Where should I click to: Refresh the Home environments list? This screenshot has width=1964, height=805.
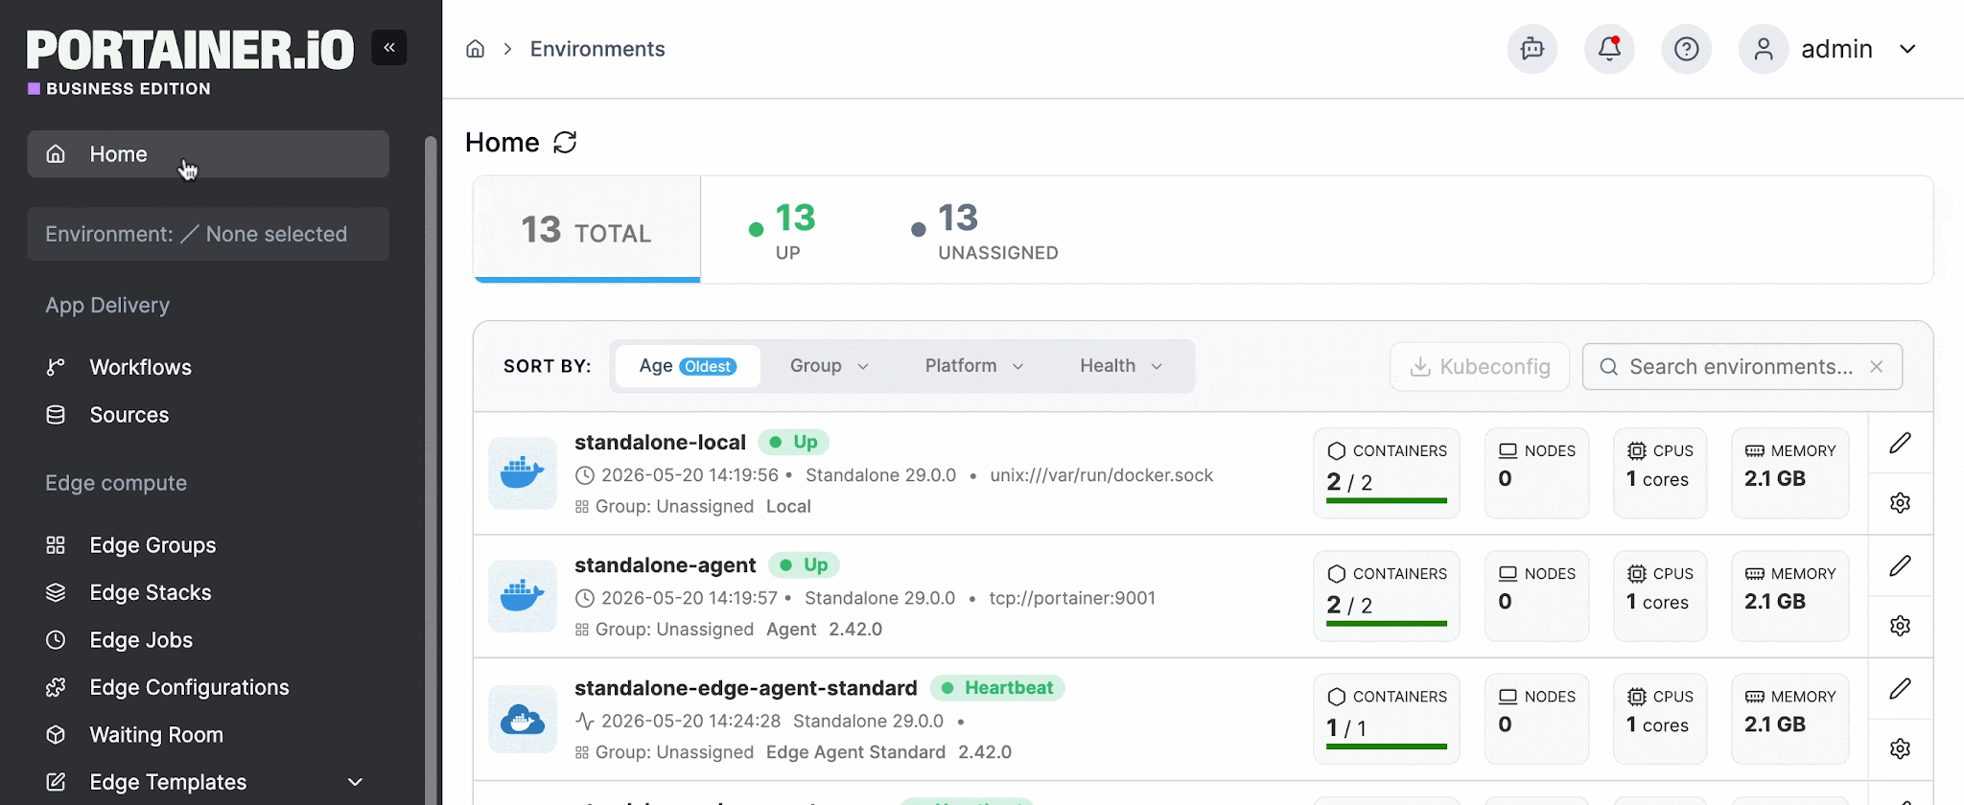tap(566, 143)
